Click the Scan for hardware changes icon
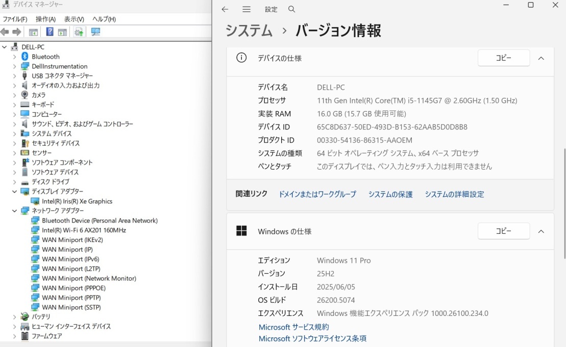Image resolution: width=566 pixels, height=347 pixels. pyautogui.click(x=95, y=32)
